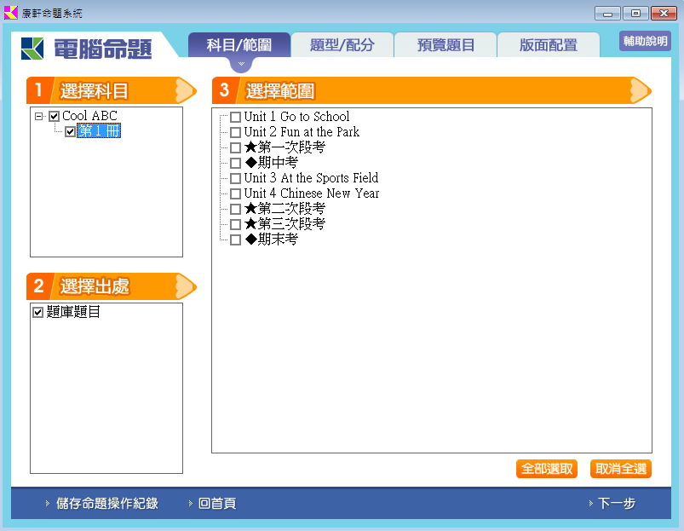Tick the Unit 1 Go to School checkbox
The width and height of the screenshot is (684, 531).
[236, 117]
